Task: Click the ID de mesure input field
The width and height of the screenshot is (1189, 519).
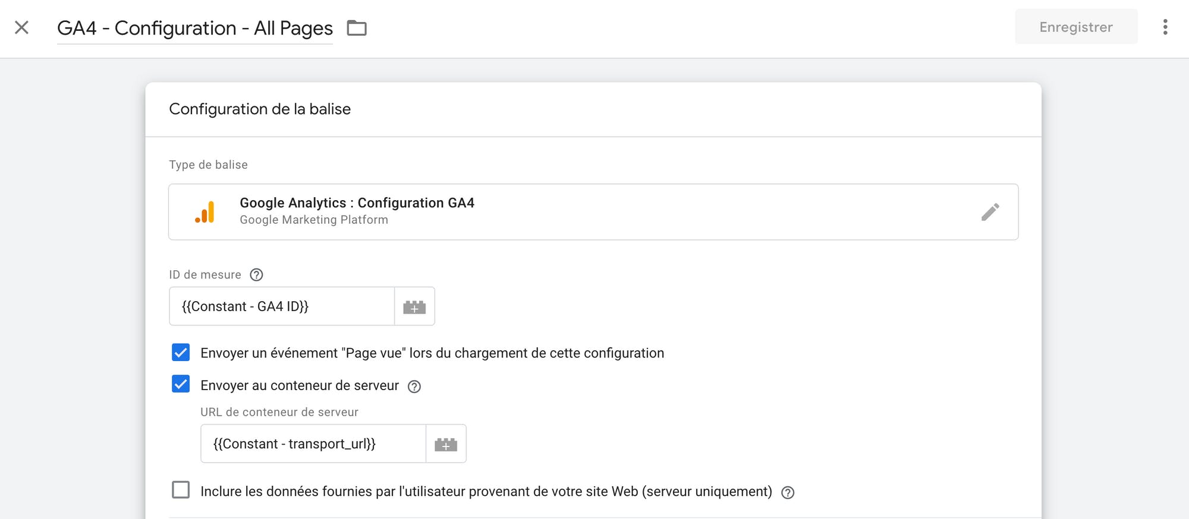Action: pyautogui.click(x=282, y=306)
